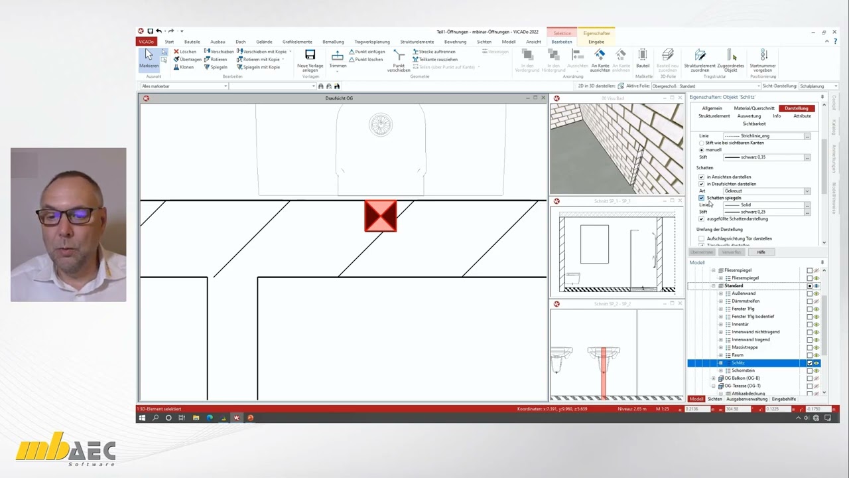Screen dimensions: 849x478
Task: Select the Markieren arrow tool
Action: coord(149,58)
